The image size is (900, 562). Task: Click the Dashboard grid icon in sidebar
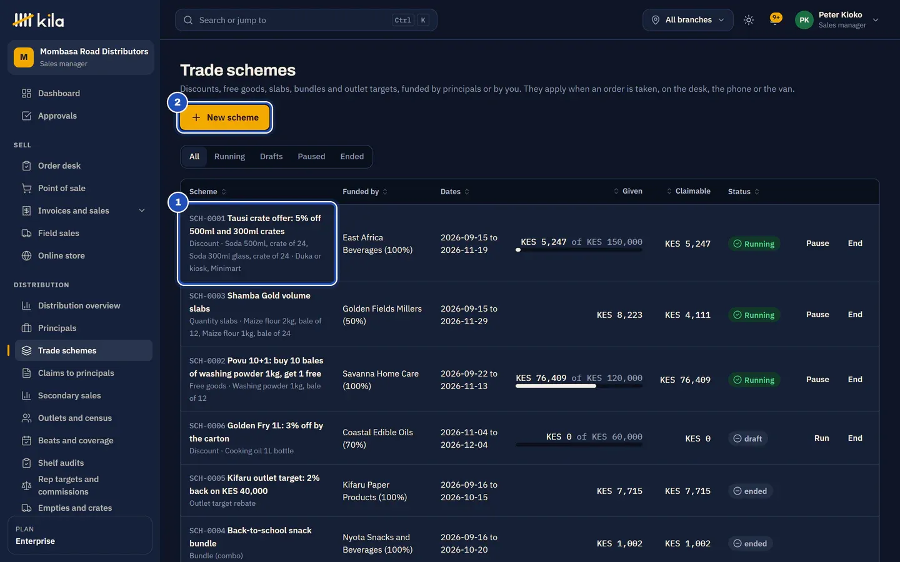(26, 93)
